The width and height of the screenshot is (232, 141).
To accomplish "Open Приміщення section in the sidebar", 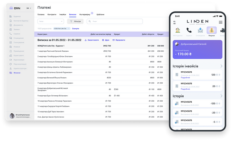I will pos(17,51).
